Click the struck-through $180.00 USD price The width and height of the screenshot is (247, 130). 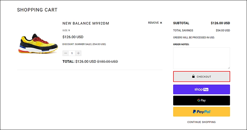[x=108, y=62]
